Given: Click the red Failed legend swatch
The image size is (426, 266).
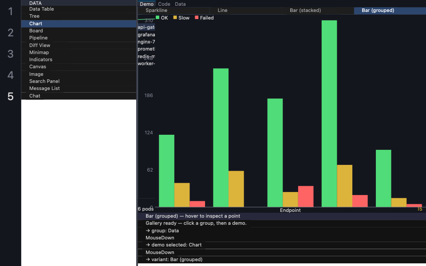Looking at the screenshot, I should pos(197,18).
